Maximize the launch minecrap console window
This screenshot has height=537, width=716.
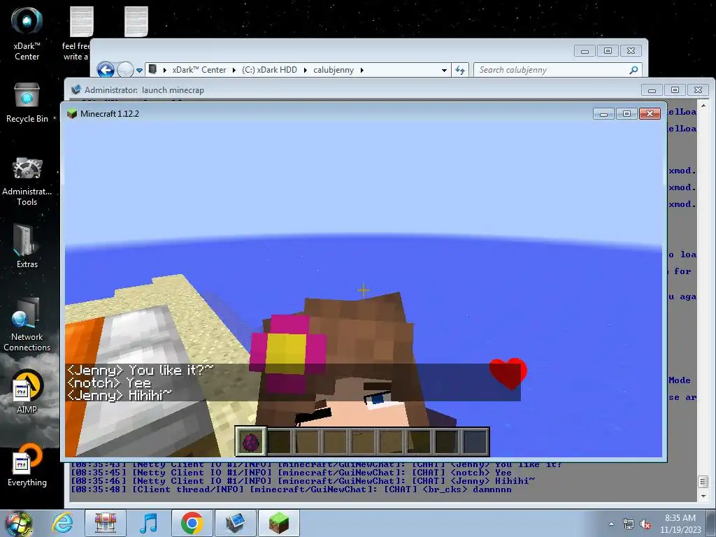[675, 90]
